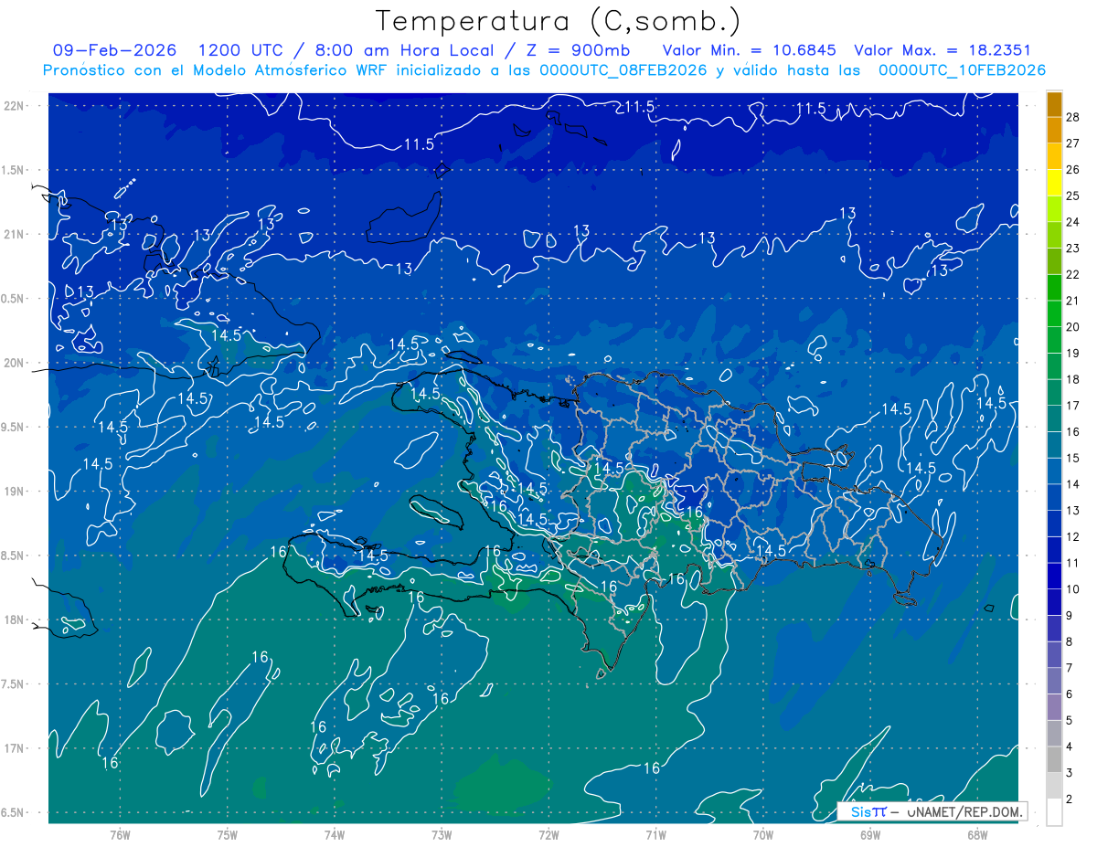Image resolution: width=1097 pixels, height=847 pixels.
Task: Click the 22N latitude axis label
Action: click(x=15, y=106)
